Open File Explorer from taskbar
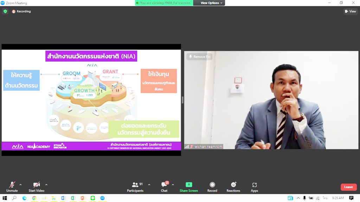Screen dimensions: 360x202 53,198
